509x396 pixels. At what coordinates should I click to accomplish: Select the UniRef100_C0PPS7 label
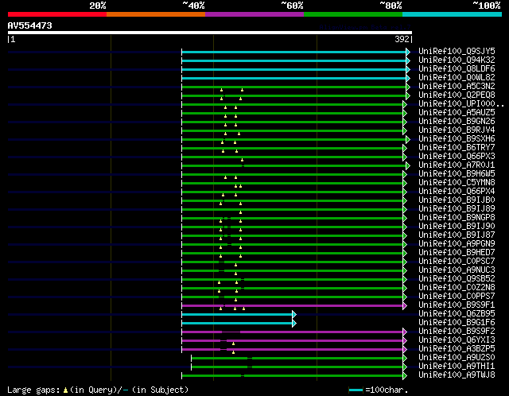point(457,297)
